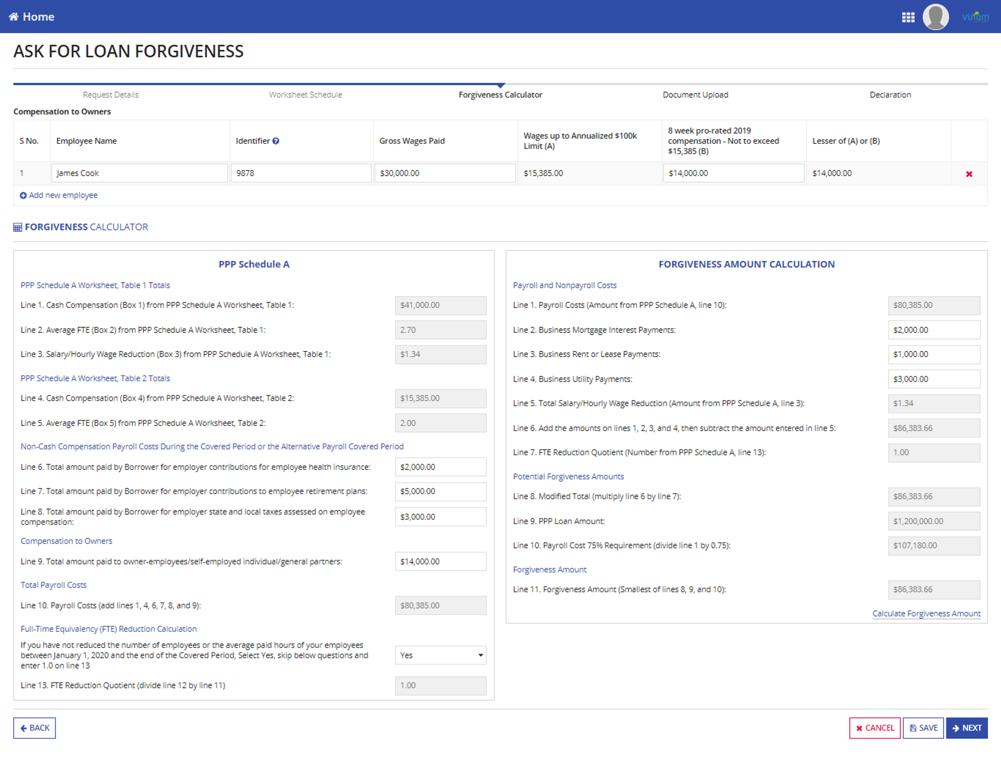Click the BACK button

[34, 728]
